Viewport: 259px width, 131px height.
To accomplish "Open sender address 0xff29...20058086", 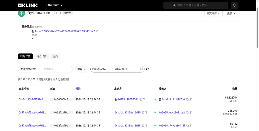I will coord(128,99).
